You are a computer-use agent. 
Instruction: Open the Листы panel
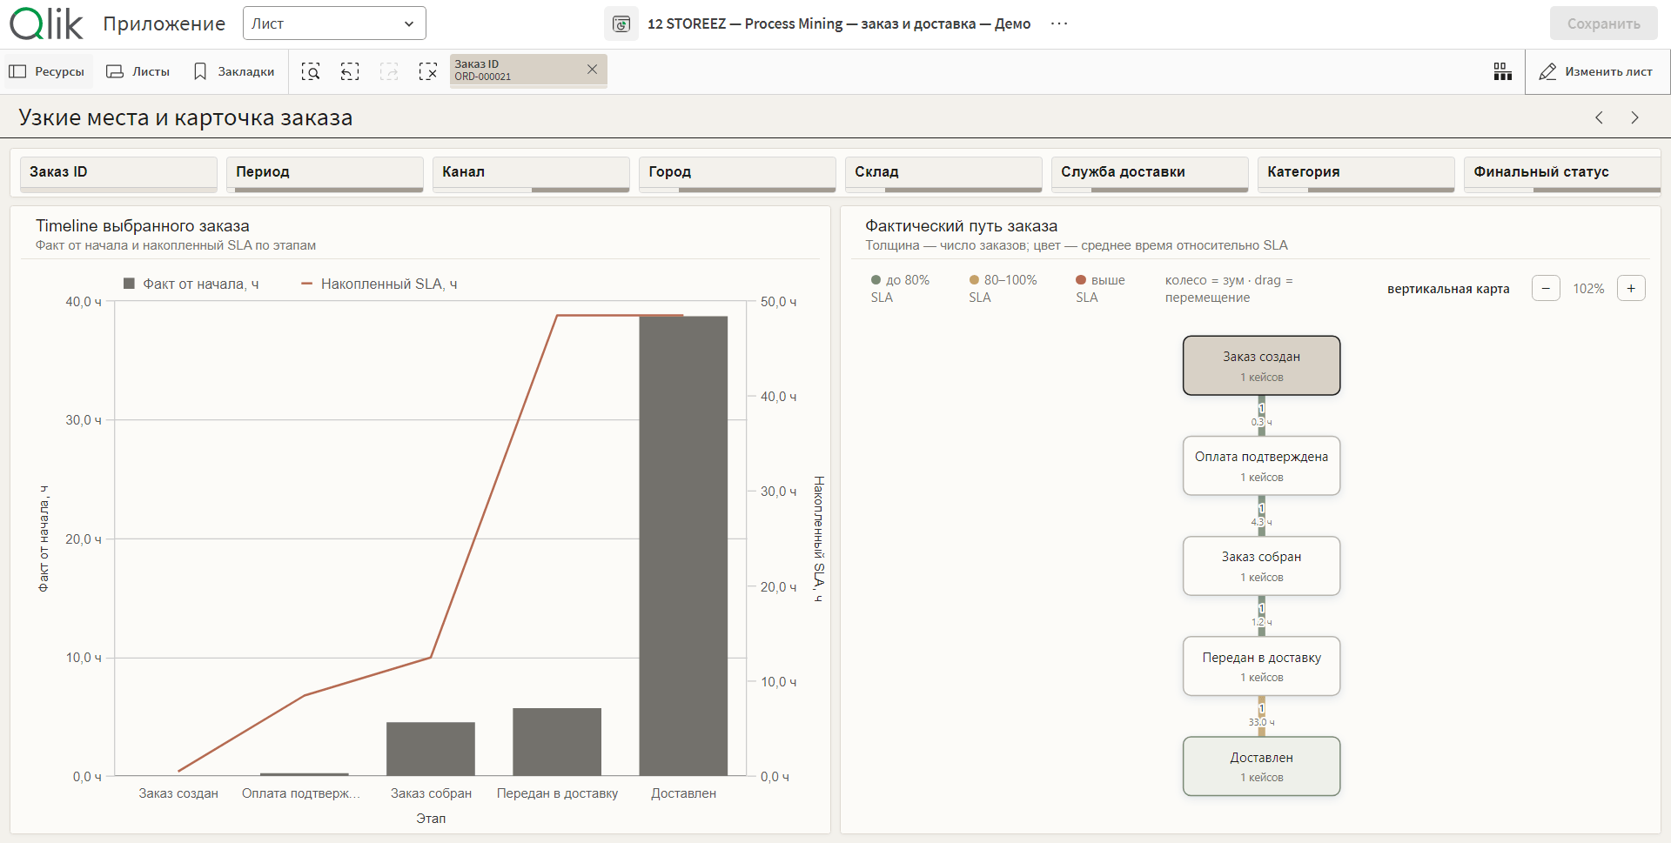click(x=138, y=71)
